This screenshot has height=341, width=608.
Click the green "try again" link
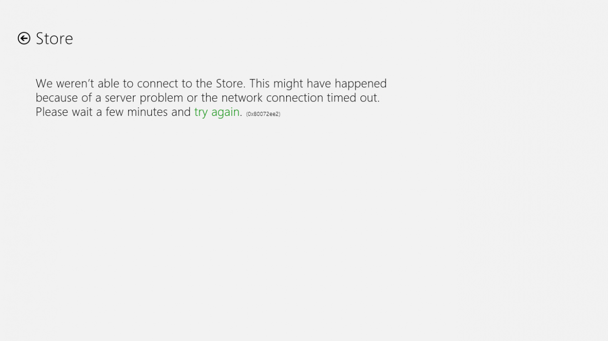pyautogui.click(x=217, y=112)
